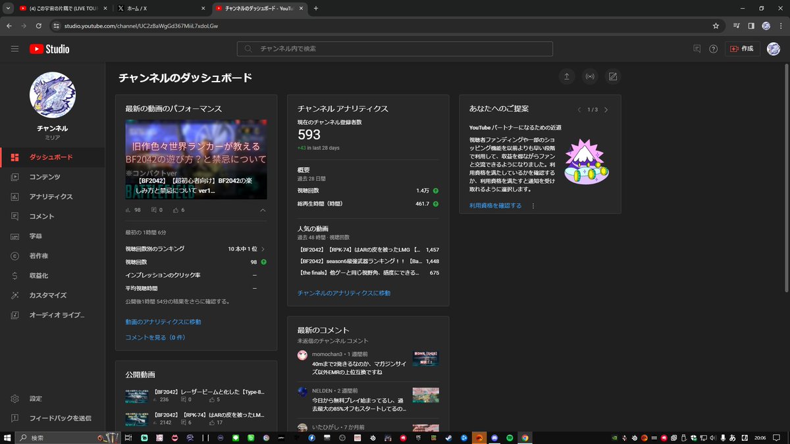This screenshot has width=790, height=444.
Task: Show next suggestion with right carousel arrow
Action: click(x=606, y=110)
